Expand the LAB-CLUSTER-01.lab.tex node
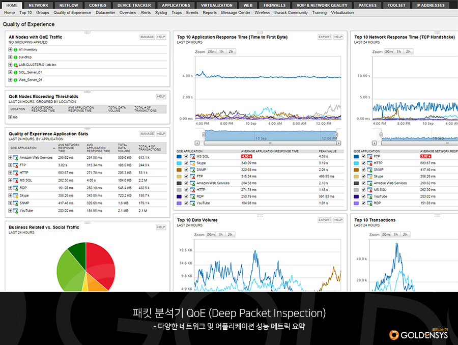Viewport: 458px width, 345px height. tap(10, 65)
